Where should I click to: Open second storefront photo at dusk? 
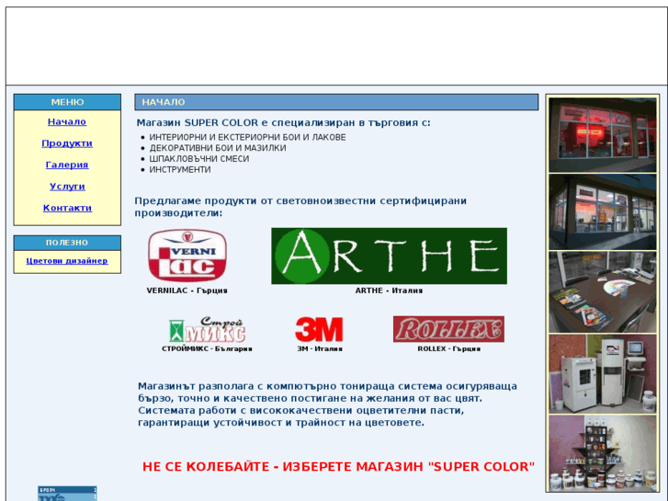[x=603, y=212]
